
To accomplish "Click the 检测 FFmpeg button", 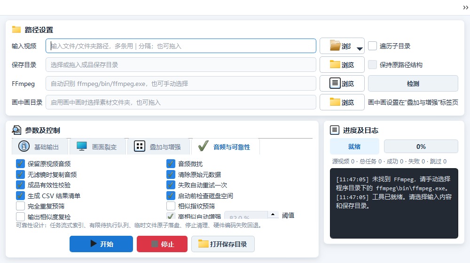I will pos(413,83).
